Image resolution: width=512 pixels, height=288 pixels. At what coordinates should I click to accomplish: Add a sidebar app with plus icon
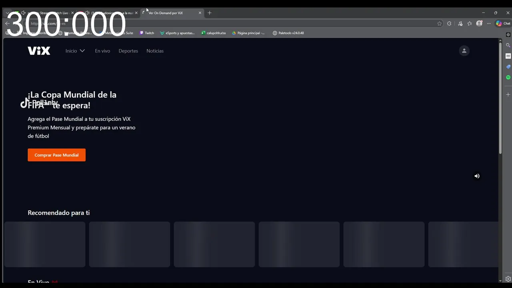[508, 94]
